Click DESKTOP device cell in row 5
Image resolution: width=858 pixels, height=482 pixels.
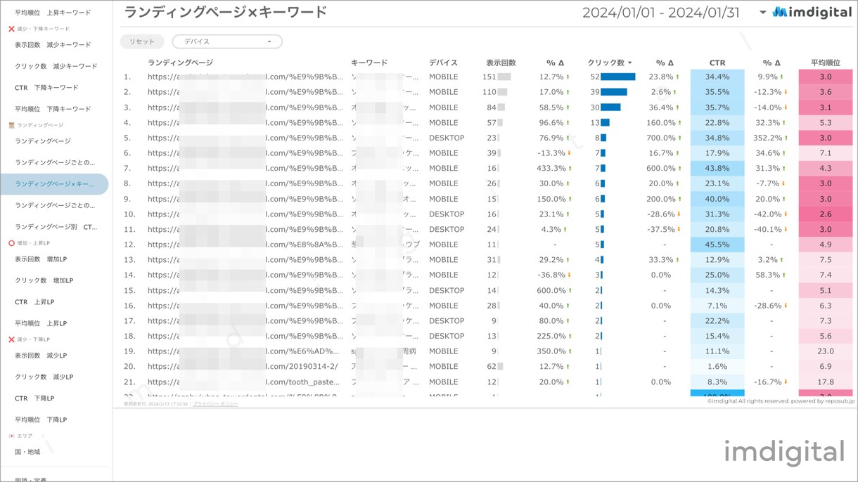447,138
